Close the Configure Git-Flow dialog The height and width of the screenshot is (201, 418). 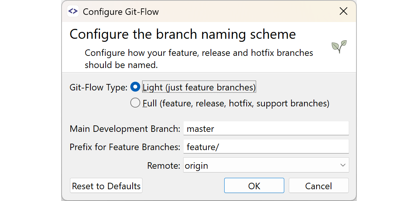344,11
